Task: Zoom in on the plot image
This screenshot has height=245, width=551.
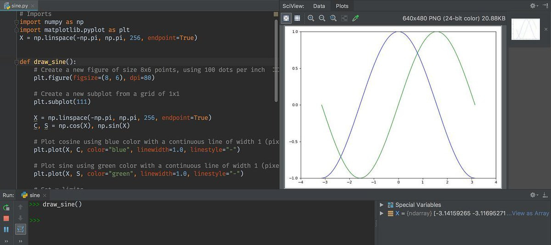Action: coord(311,18)
